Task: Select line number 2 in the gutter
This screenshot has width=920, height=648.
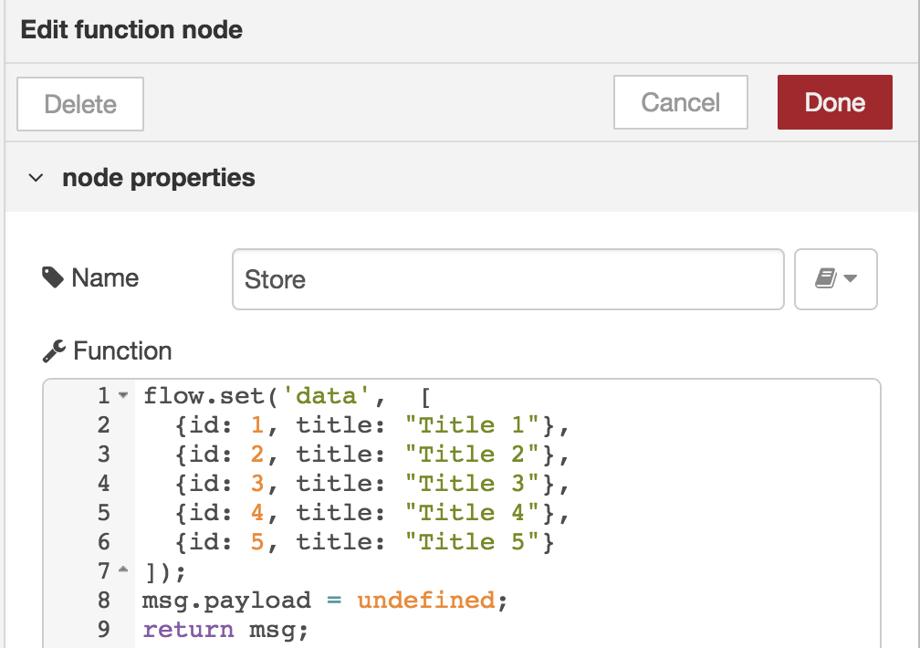Action: 104,424
